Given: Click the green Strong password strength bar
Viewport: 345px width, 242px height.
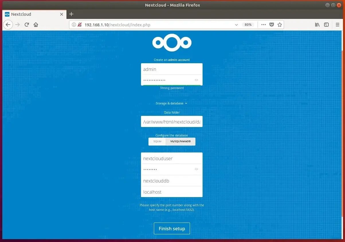Looking at the screenshot, I should click(x=172, y=85).
